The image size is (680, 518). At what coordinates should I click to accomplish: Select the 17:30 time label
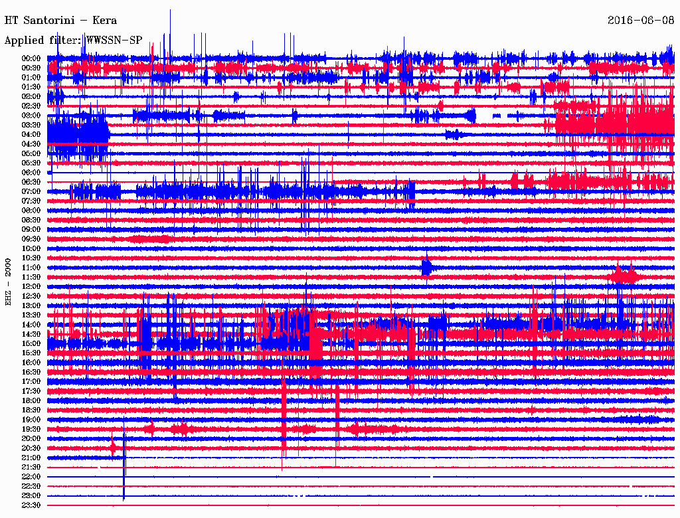[x=31, y=391]
